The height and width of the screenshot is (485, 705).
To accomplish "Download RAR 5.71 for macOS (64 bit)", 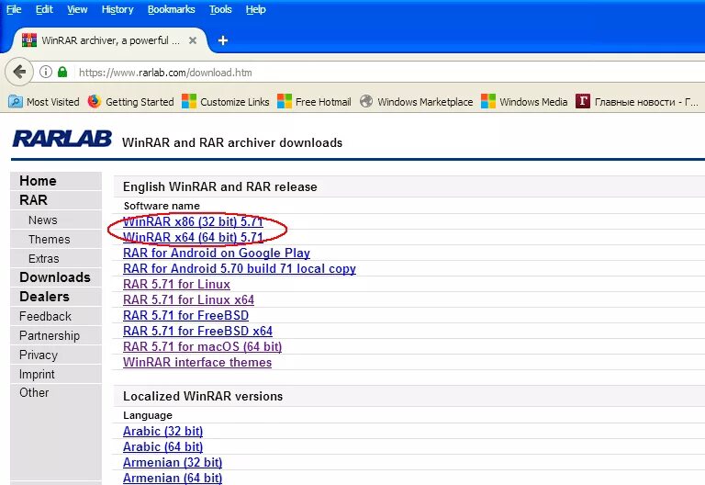I will 202,347.
